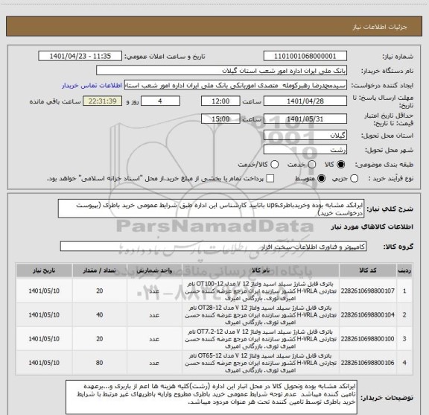Click the تاریخ نیاز column header
Image resolution: width=429 pixels, height=415 pixels.
44,270
